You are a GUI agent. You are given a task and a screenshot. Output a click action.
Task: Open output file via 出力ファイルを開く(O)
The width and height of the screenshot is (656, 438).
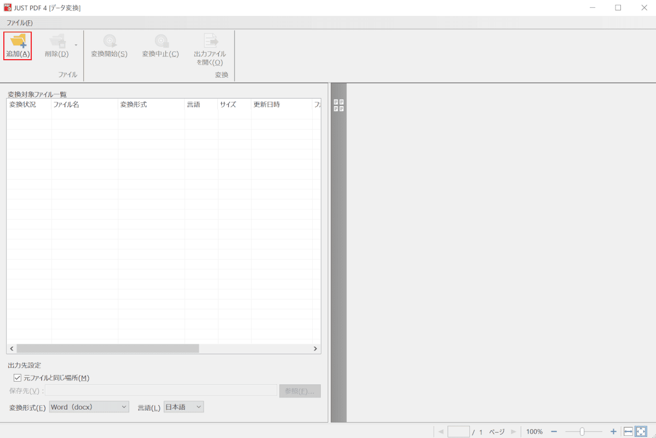210,50
